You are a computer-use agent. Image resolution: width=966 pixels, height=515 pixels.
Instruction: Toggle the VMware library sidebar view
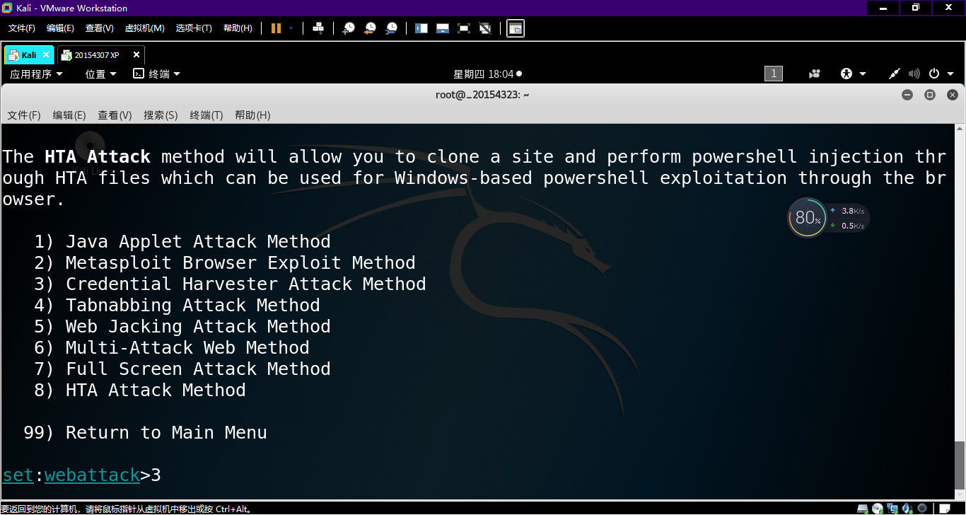[421, 28]
